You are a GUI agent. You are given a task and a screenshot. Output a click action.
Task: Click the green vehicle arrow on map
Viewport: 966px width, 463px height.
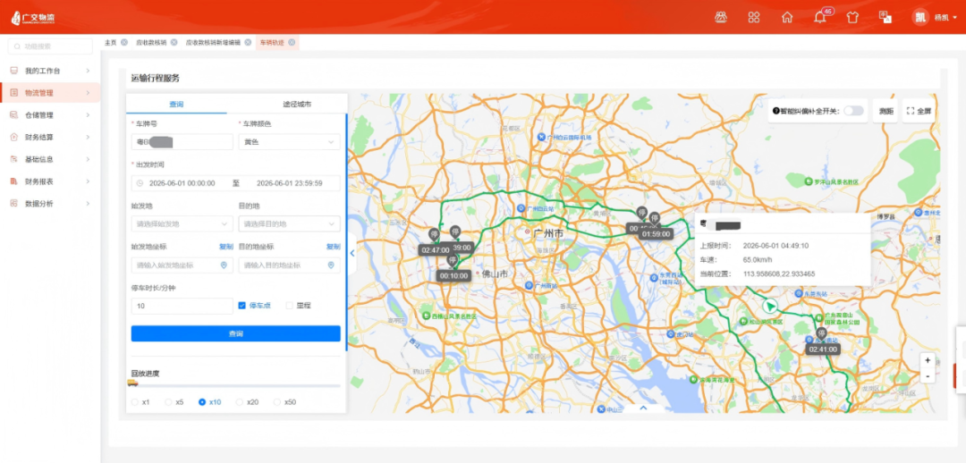coord(769,306)
